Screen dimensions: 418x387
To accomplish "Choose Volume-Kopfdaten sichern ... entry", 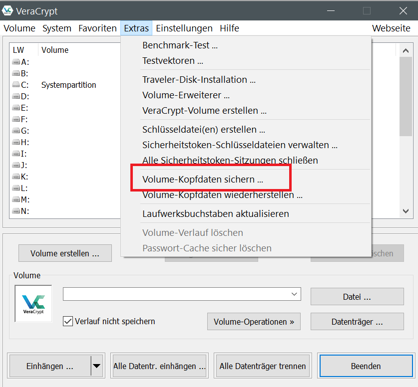I will (x=246, y=179).
